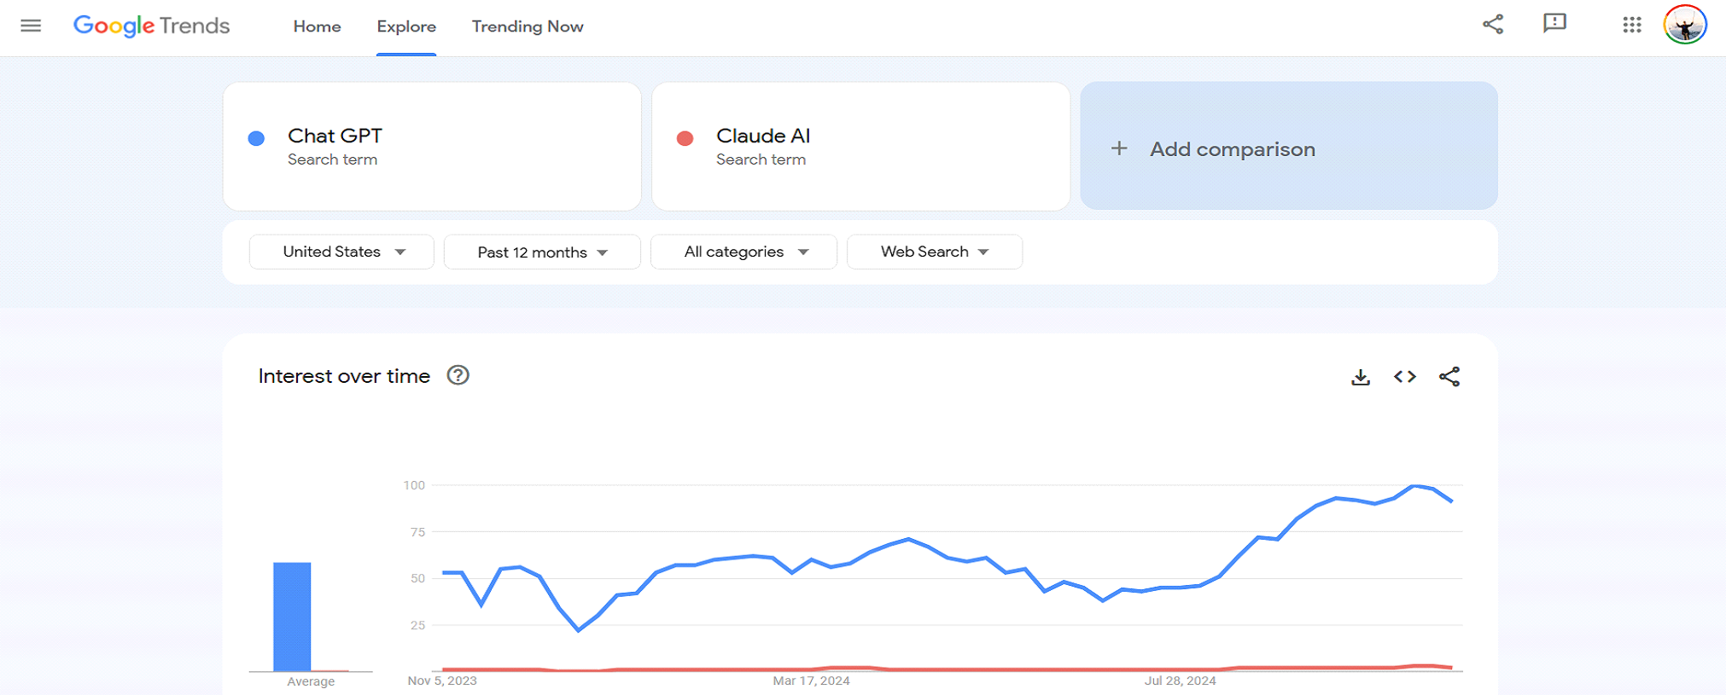The height and width of the screenshot is (695, 1726).
Task: Click the top-right share icon
Action: click(x=1493, y=25)
